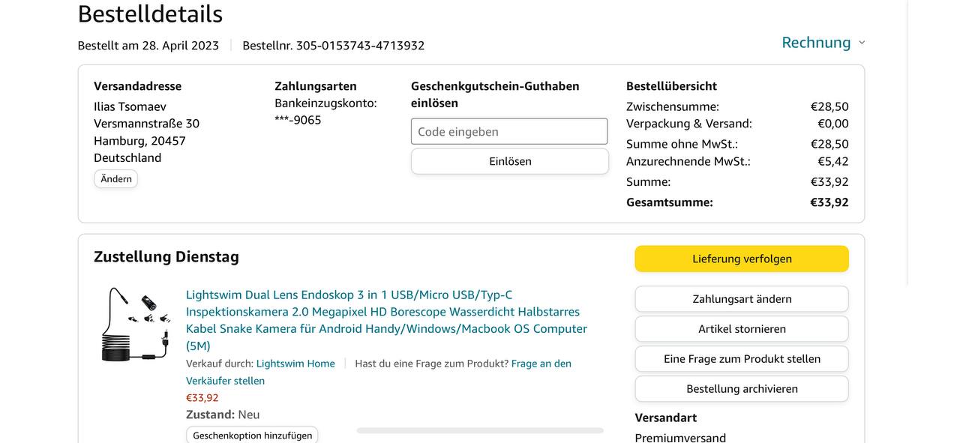
Task: Visit the Lightswim Home seller link
Action: coord(295,364)
